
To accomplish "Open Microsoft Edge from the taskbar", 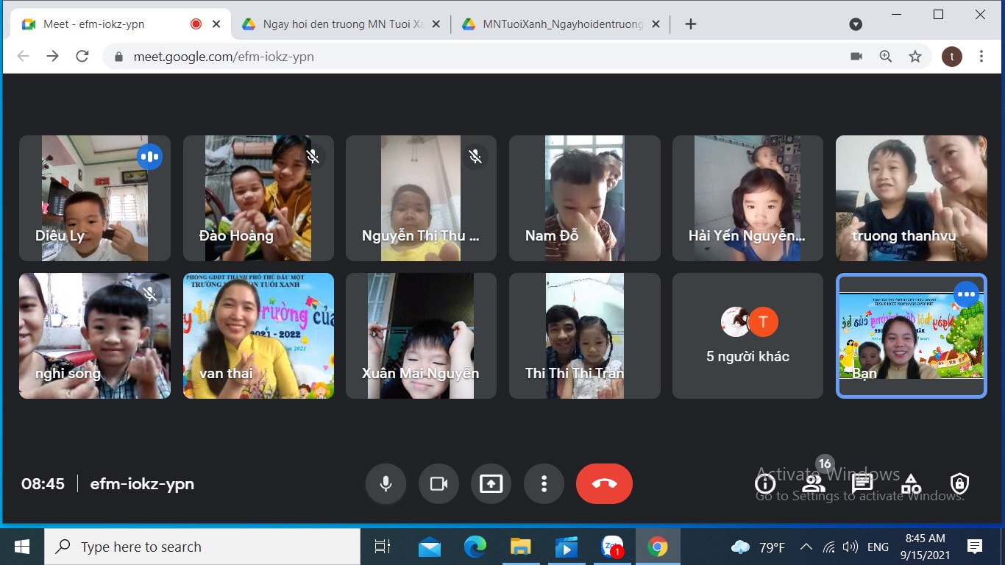I will pyautogui.click(x=475, y=547).
